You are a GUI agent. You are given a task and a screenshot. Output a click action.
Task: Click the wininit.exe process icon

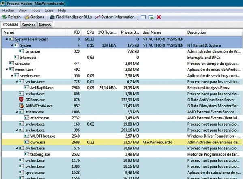(11, 69)
